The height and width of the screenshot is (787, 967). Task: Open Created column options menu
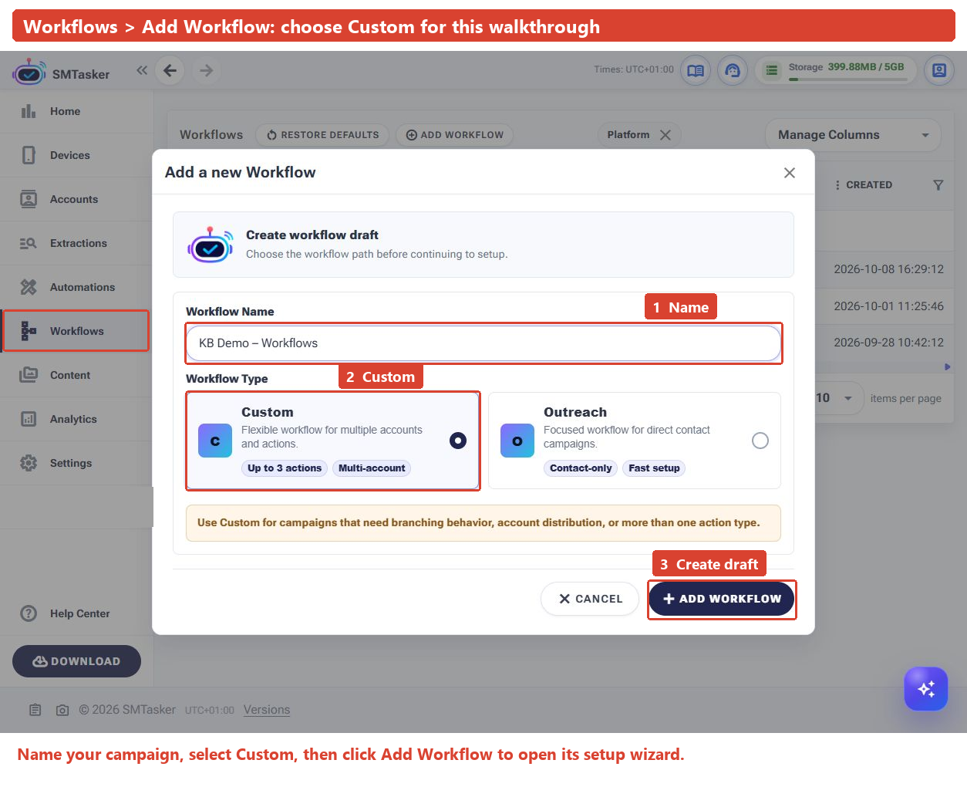[x=837, y=185]
